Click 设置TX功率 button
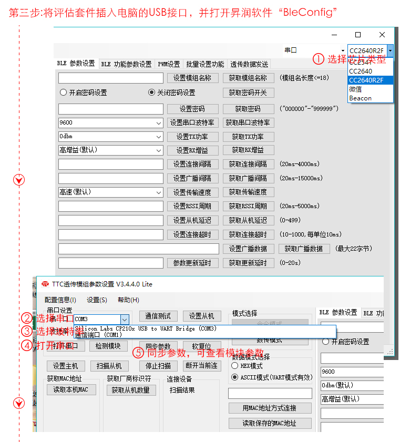 pyautogui.click(x=192, y=137)
